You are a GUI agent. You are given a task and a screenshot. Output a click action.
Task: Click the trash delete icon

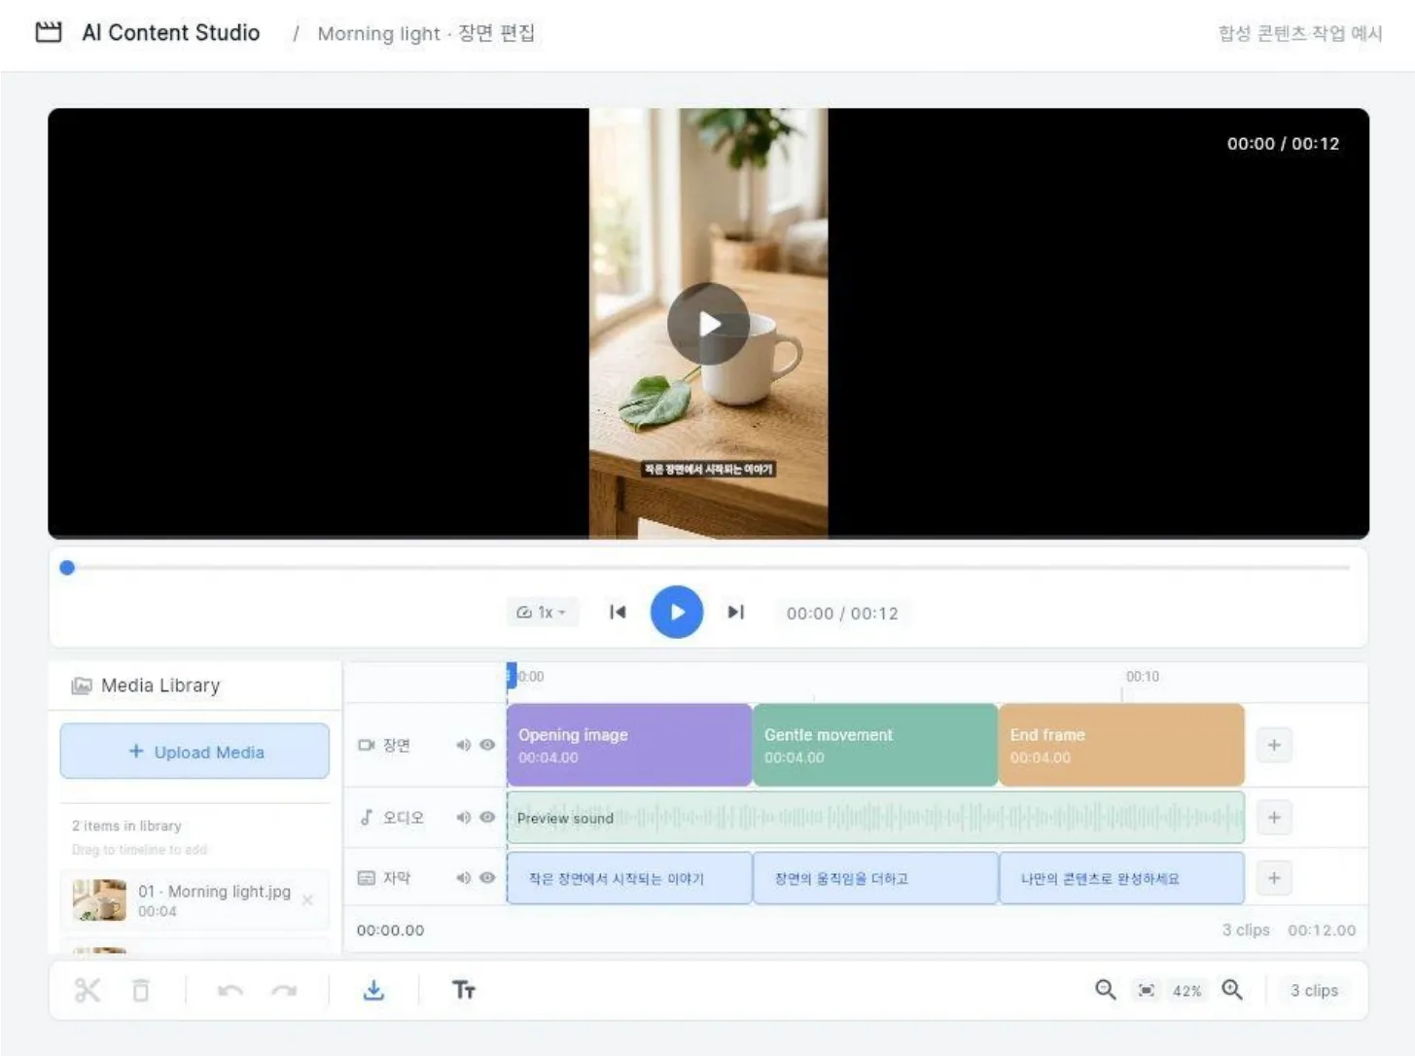[x=141, y=990]
